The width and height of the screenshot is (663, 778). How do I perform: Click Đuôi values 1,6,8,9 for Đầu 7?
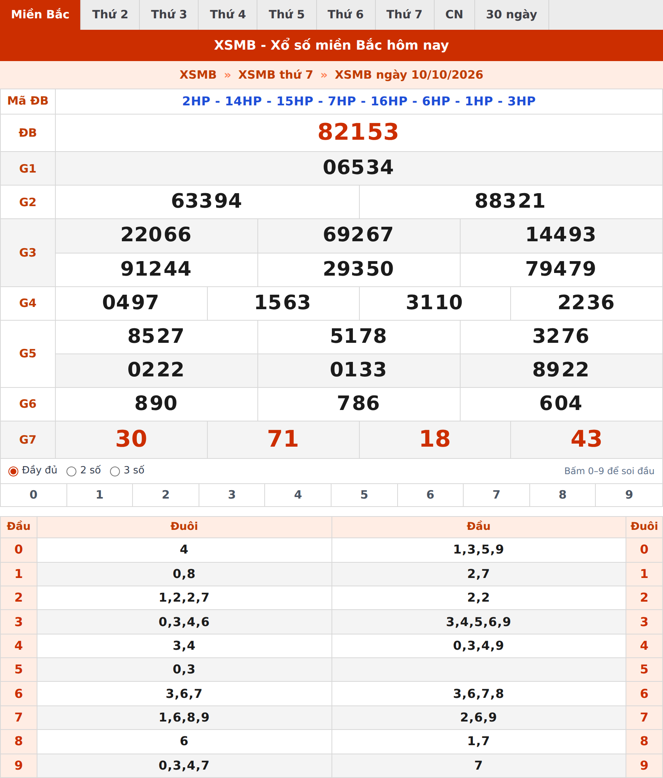point(184,718)
